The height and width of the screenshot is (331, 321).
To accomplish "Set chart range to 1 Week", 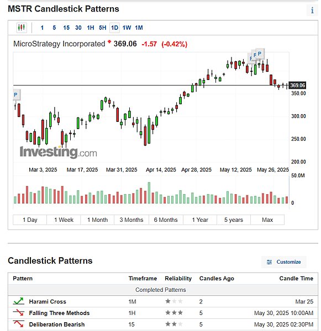I will click(x=64, y=220).
